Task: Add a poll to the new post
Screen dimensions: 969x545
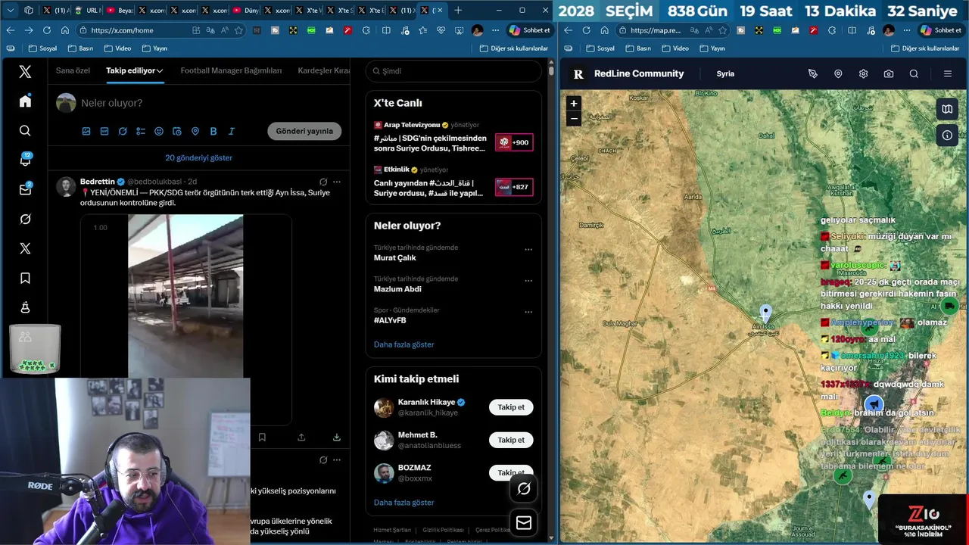Action: click(x=141, y=131)
